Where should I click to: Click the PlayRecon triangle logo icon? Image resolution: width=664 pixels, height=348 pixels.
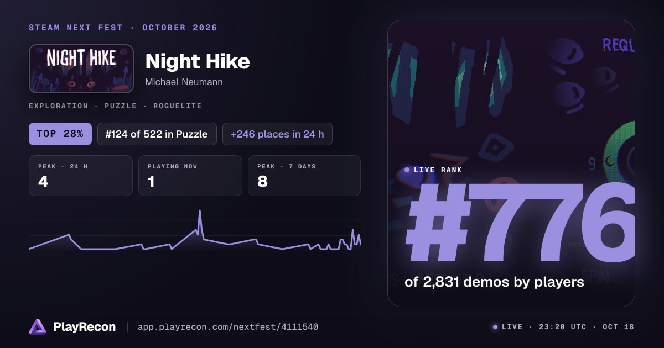[x=38, y=327]
